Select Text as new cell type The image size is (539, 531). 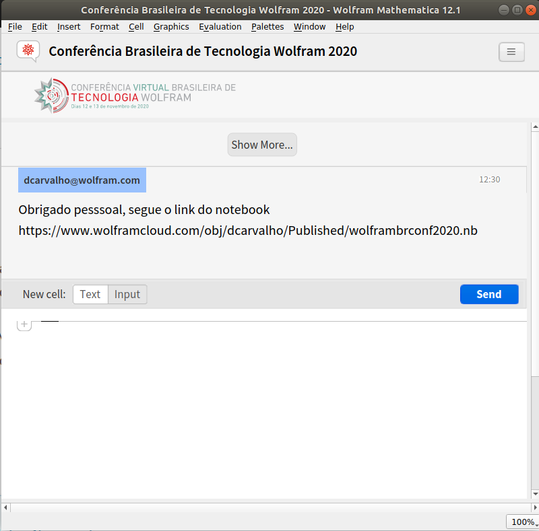tap(90, 294)
